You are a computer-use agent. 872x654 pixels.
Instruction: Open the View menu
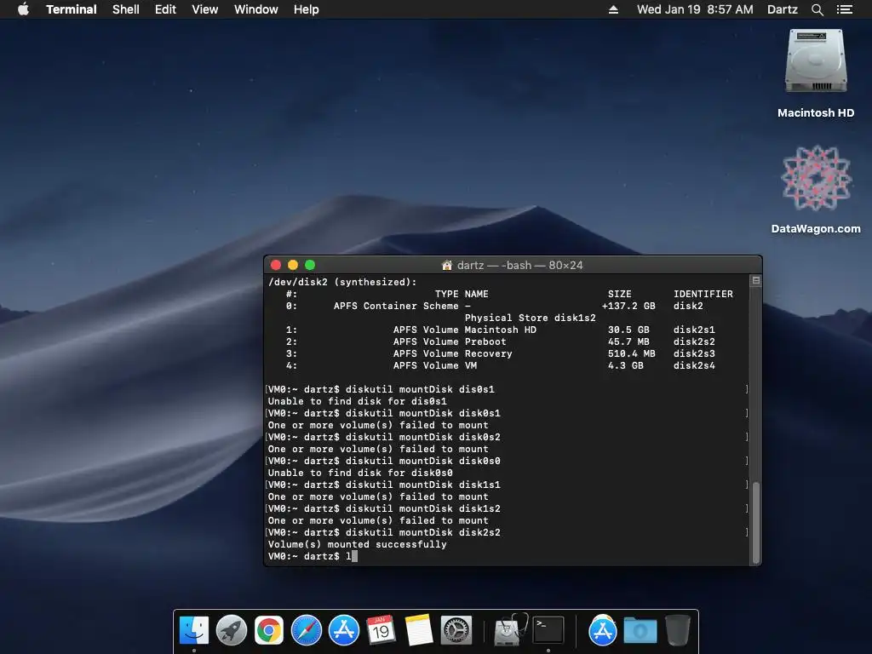(204, 9)
